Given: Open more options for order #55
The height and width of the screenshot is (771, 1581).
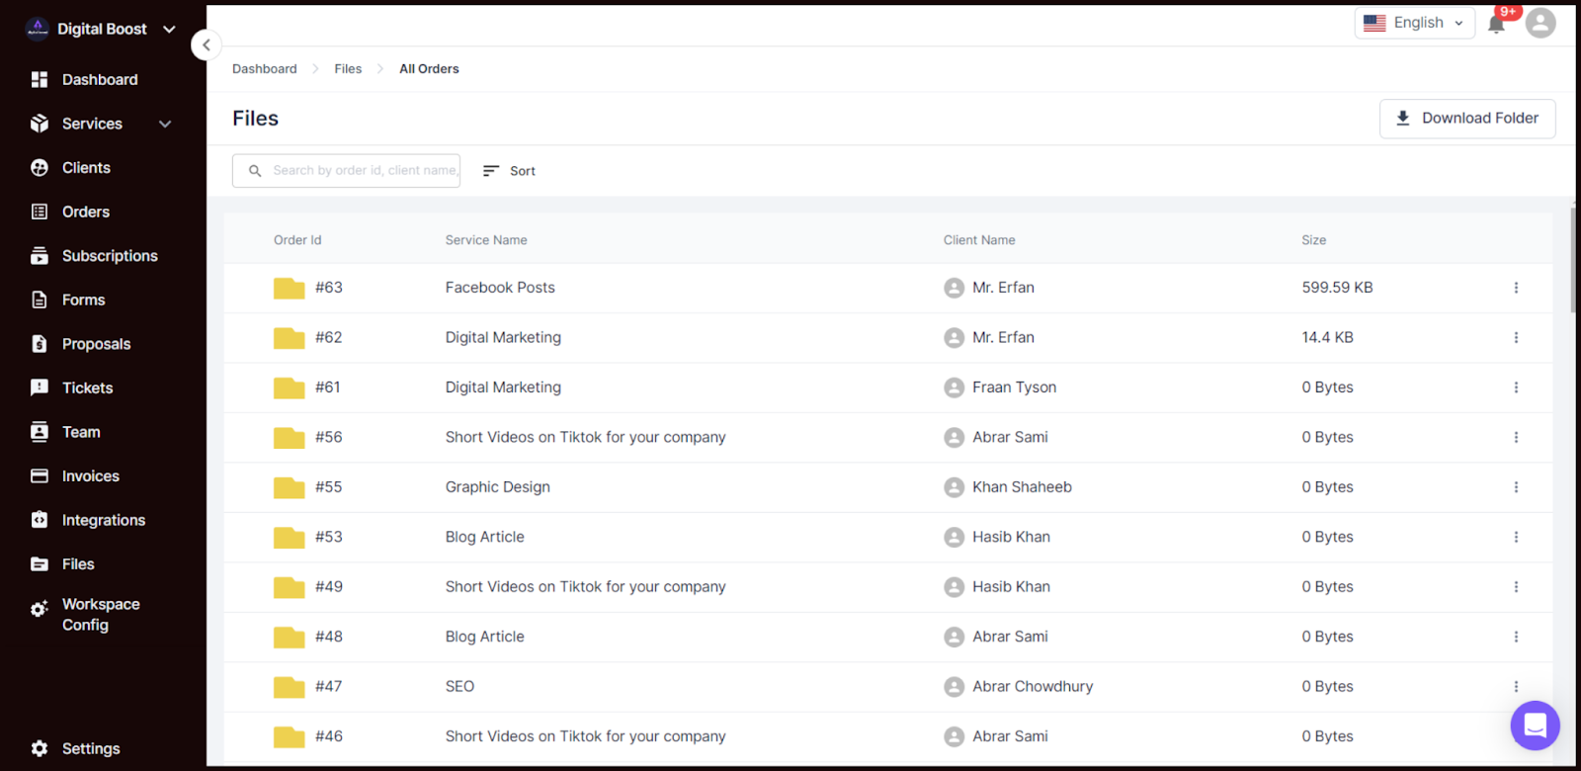Looking at the screenshot, I should [x=1516, y=487].
